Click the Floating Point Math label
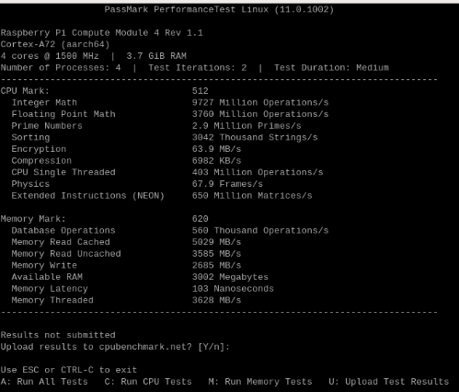Screen dimensions: 459x392 [63, 114]
